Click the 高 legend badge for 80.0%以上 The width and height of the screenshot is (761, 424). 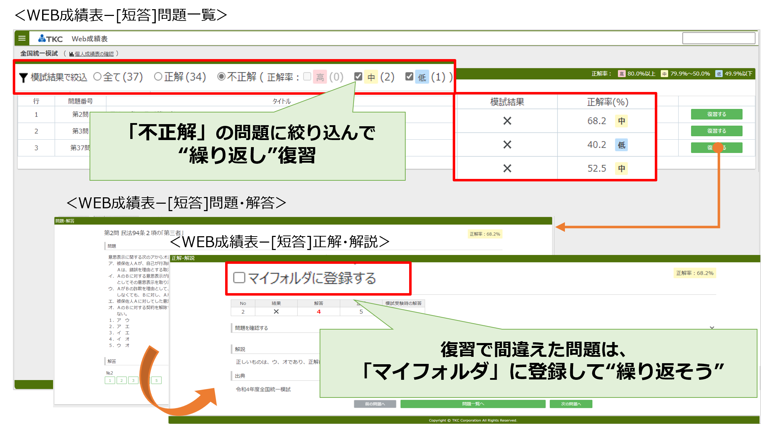(622, 74)
